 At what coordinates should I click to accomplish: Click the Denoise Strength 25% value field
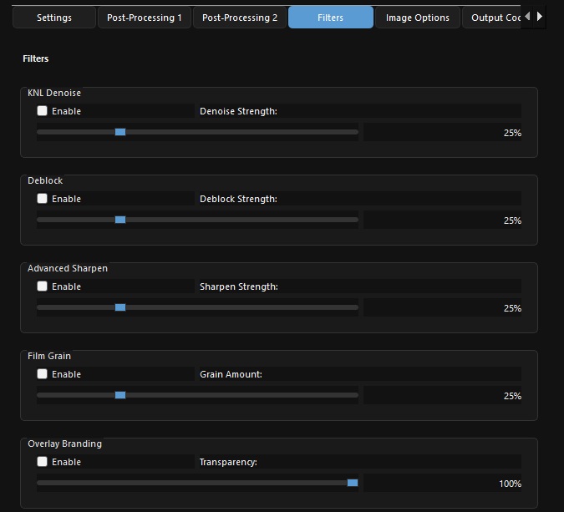tap(442, 132)
